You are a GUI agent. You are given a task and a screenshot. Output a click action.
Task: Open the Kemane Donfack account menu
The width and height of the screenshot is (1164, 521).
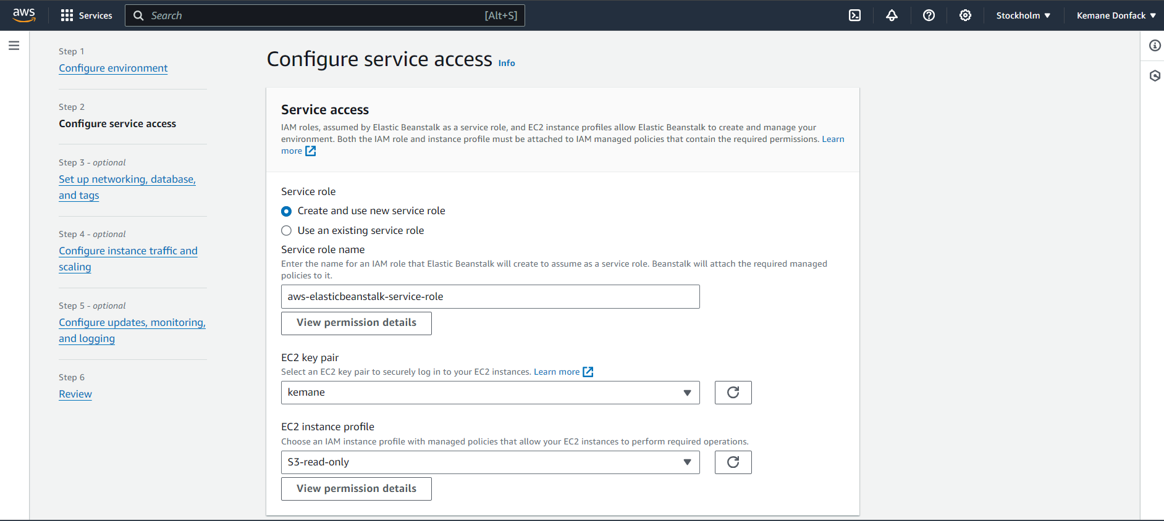tap(1115, 15)
